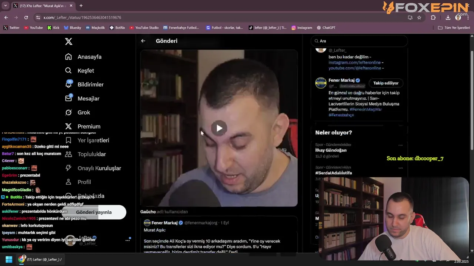Install app icon in address bar
Image resolution: width=474 pixels, height=266 pixels.
point(410,17)
